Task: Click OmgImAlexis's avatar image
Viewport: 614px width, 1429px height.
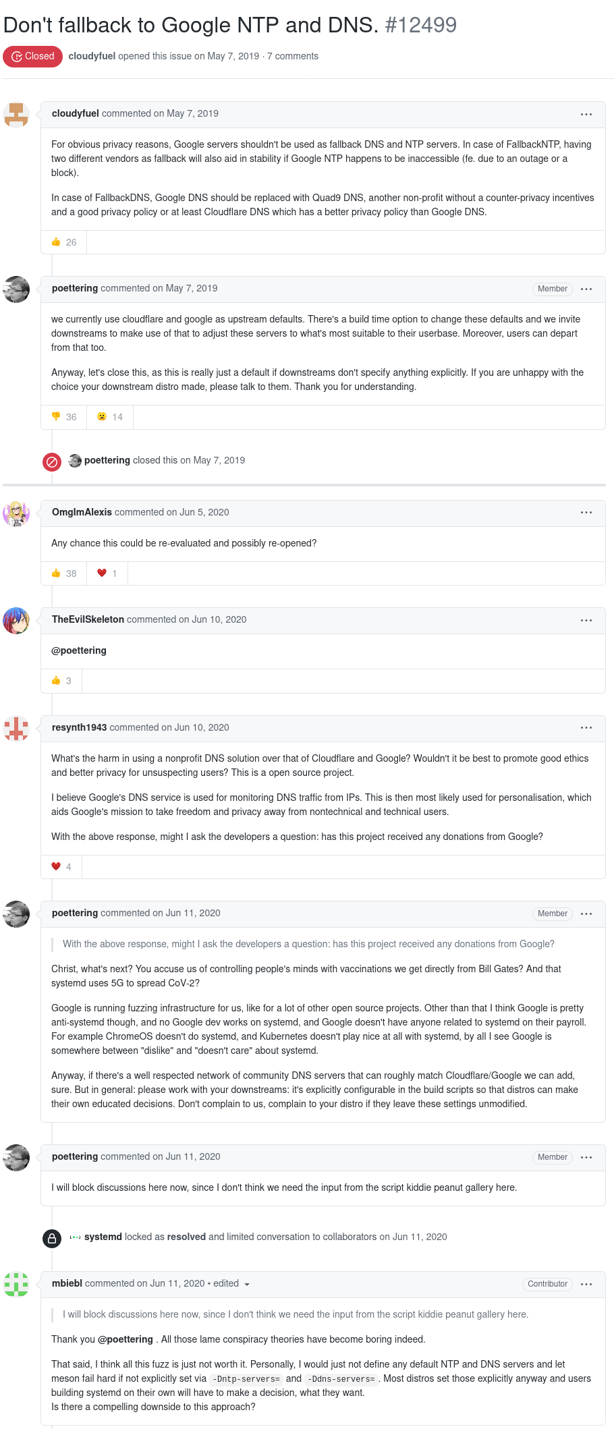Action: click(x=16, y=513)
